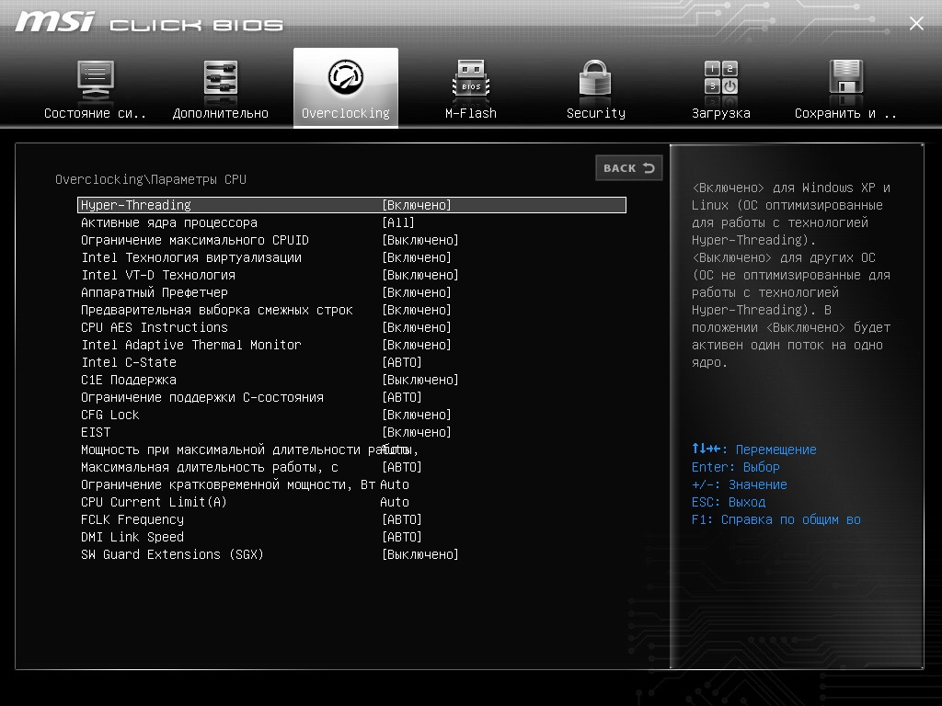This screenshot has height=706, width=942.
Task: Click the MSI Click BIOS logo
Action: [149, 22]
